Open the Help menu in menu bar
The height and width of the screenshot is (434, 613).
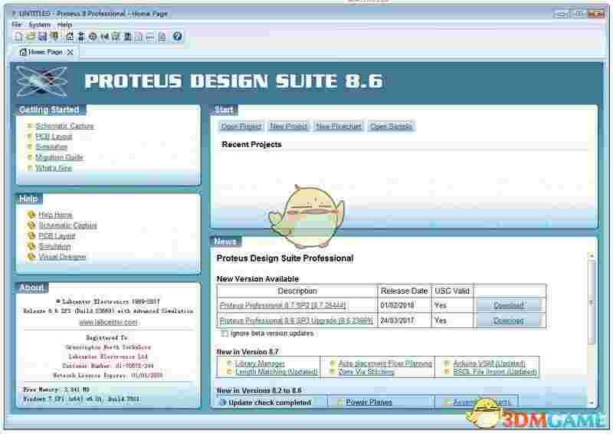pyautogui.click(x=64, y=25)
